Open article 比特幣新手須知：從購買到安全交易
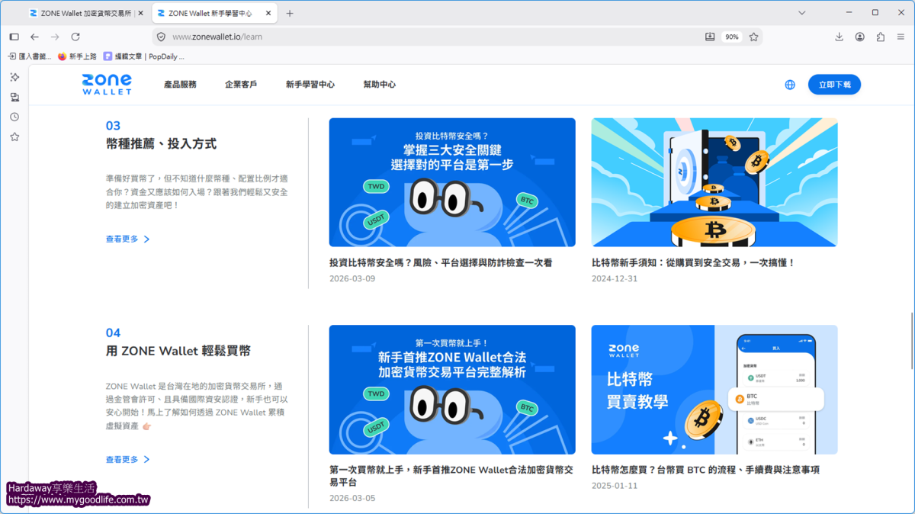Image resolution: width=915 pixels, height=514 pixels. pos(693,262)
